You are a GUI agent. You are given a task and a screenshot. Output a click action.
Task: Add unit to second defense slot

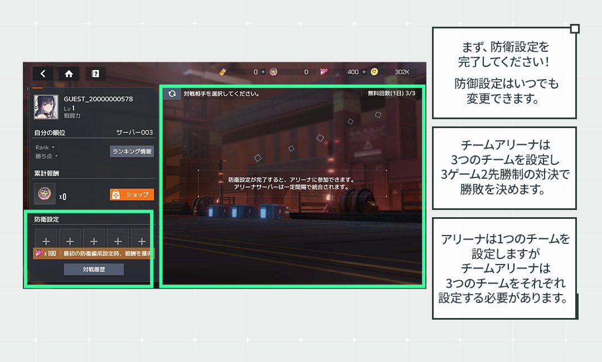pyautogui.click(x=70, y=241)
